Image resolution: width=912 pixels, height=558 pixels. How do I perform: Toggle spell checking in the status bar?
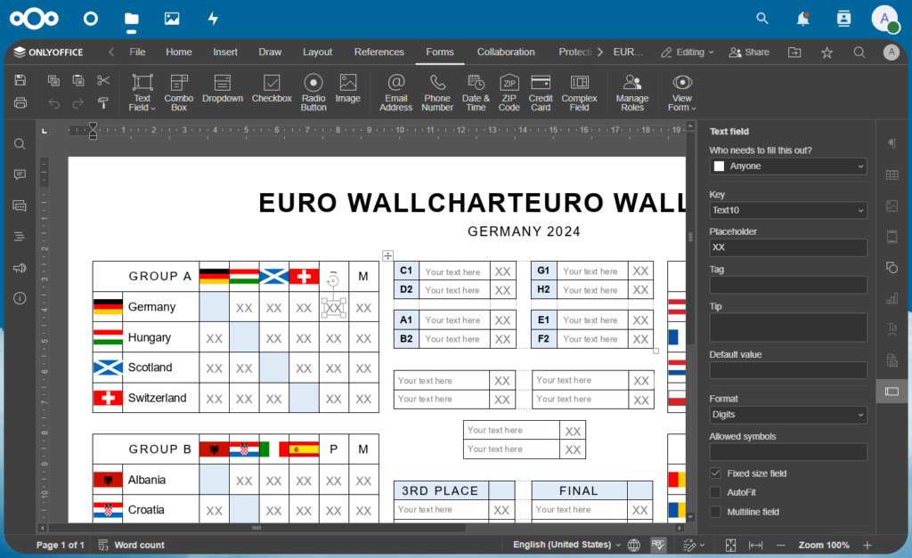coord(658,545)
